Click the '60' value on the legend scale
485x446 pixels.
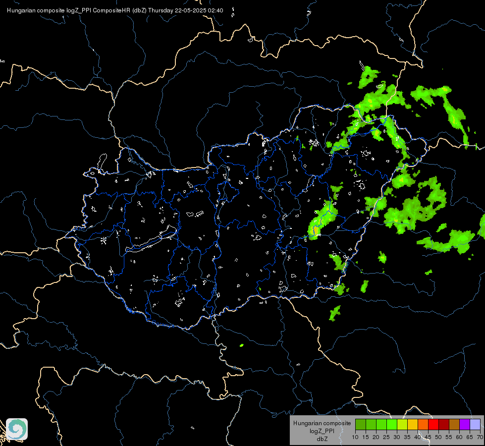pyautogui.click(x=459, y=437)
